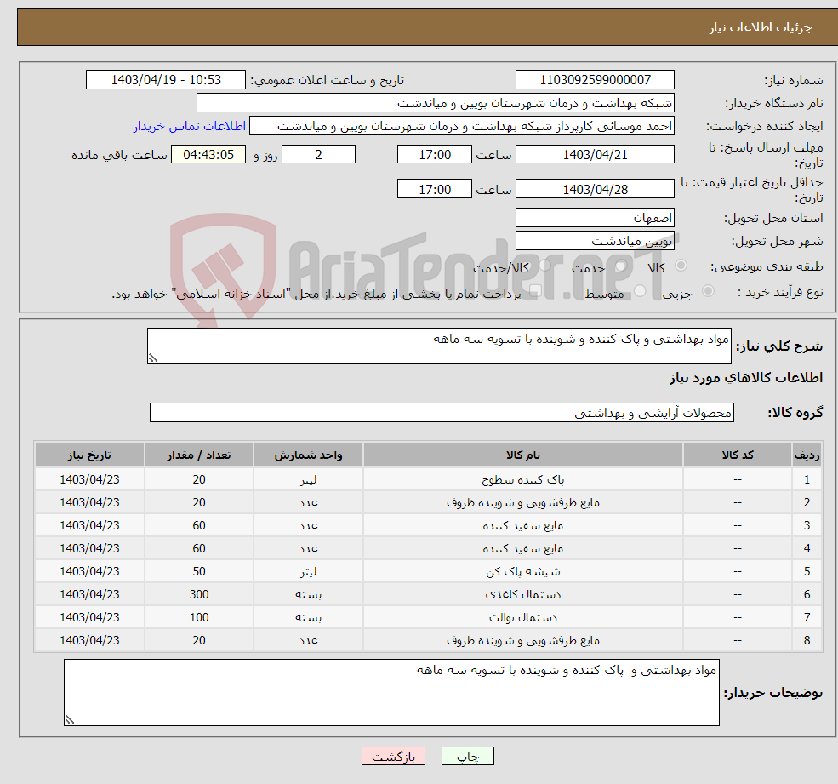Click the resize handle of the description text area

tap(153, 358)
